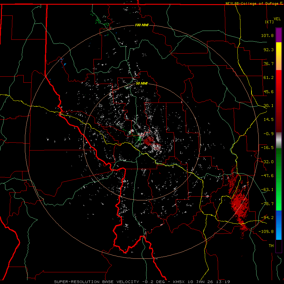
Task: Click the 76.7 velocity scale value
Action: [x=269, y=63]
